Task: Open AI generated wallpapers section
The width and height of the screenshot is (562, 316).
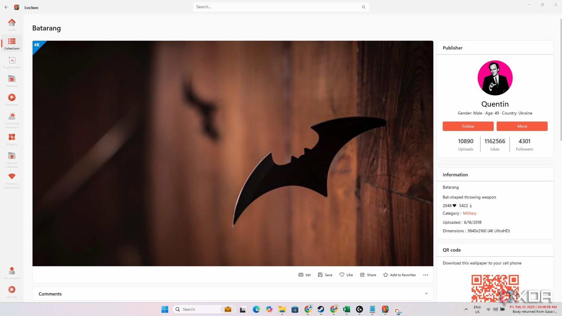Action: (12, 62)
